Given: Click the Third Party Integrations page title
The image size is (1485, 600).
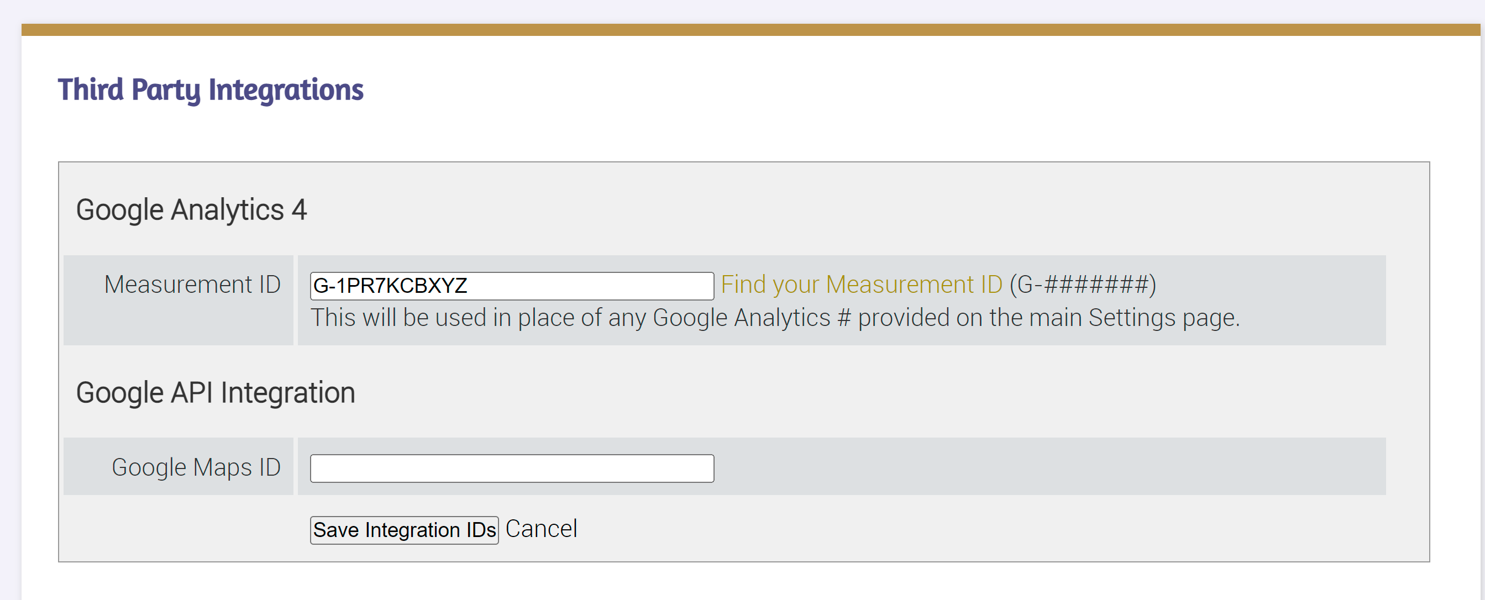Looking at the screenshot, I should tap(211, 88).
